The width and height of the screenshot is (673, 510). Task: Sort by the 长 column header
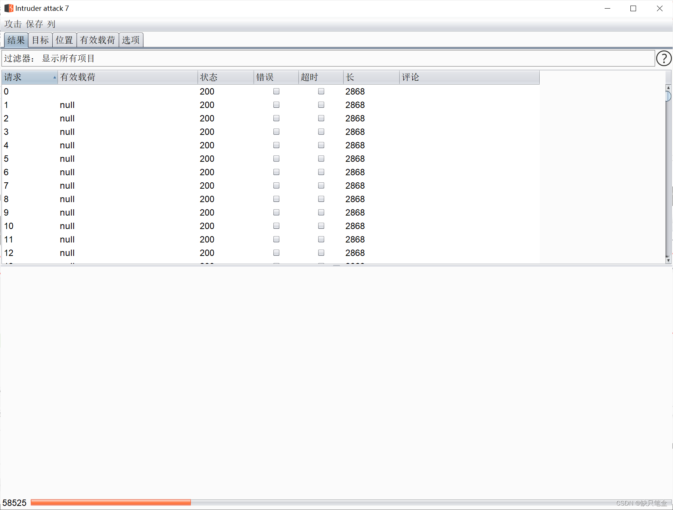pos(371,77)
